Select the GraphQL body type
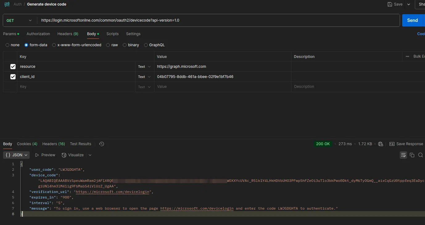Image resolution: width=425 pixels, height=225 pixels. pyautogui.click(x=146, y=45)
